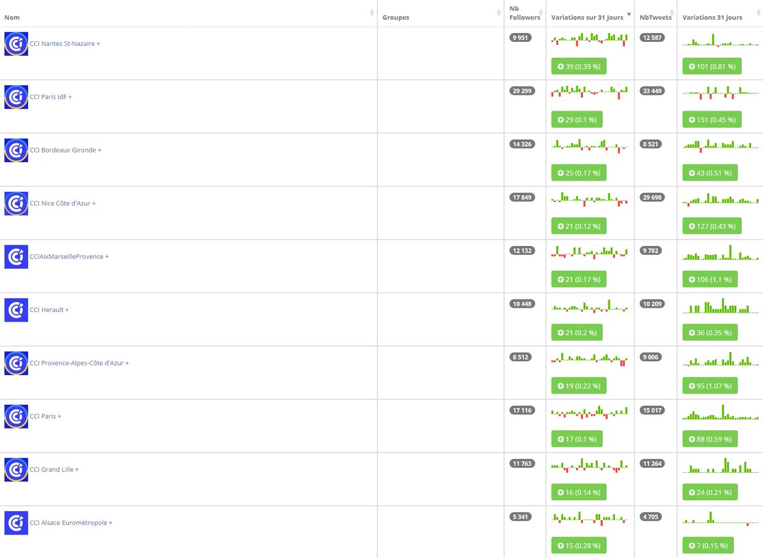This screenshot has height=558, width=763.
Task: Click the CCI Paris logo icon
Action: [x=16, y=416]
